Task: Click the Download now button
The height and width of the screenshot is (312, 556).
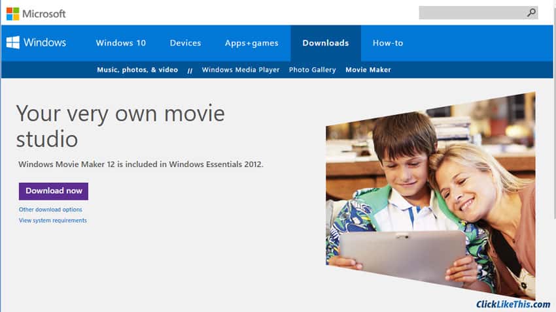Action: [x=54, y=191]
